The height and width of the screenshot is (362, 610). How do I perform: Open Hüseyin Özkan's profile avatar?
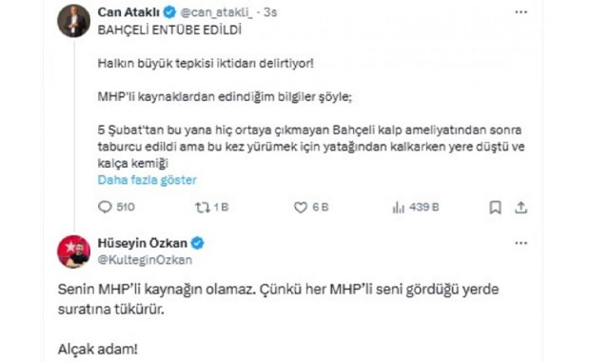(x=74, y=251)
